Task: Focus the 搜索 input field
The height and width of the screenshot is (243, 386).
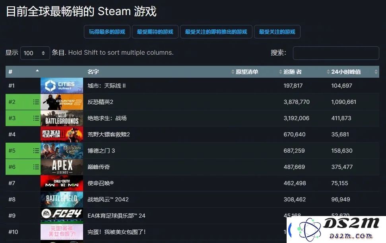Action: pos(336,53)
